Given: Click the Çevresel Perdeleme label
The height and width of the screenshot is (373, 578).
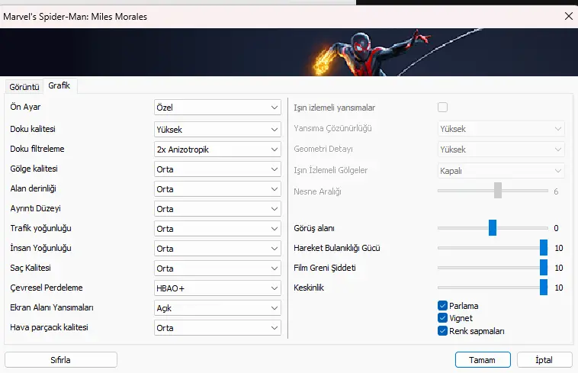Looking at the screenshot, I should click(x=47, y=288).
